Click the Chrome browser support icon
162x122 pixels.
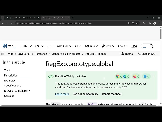coord(118,76)
